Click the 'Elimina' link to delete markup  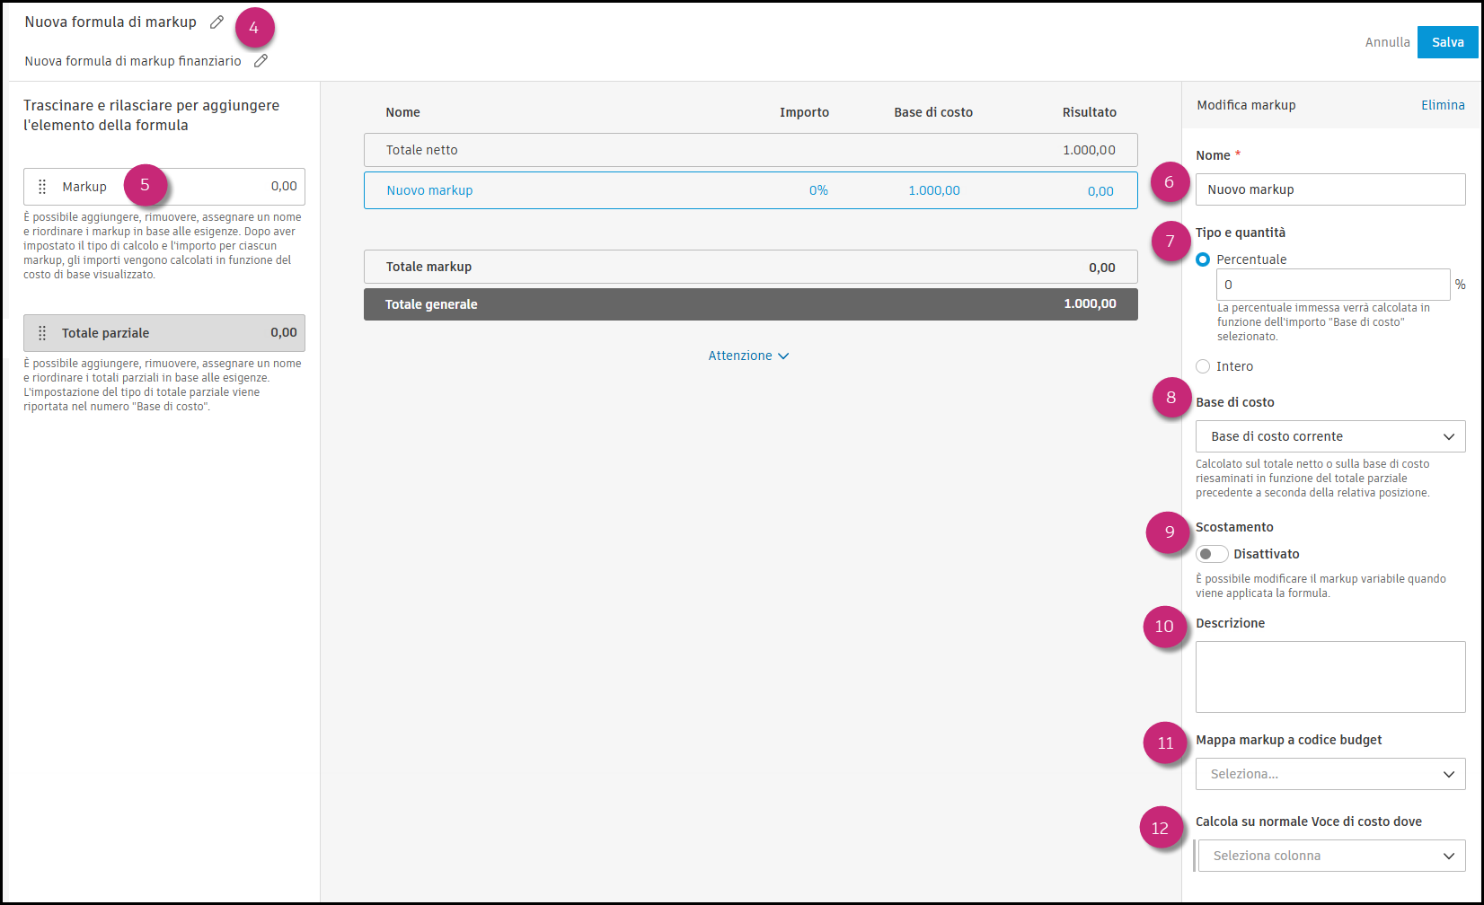pyautogui.click(x=1442, y=104)
